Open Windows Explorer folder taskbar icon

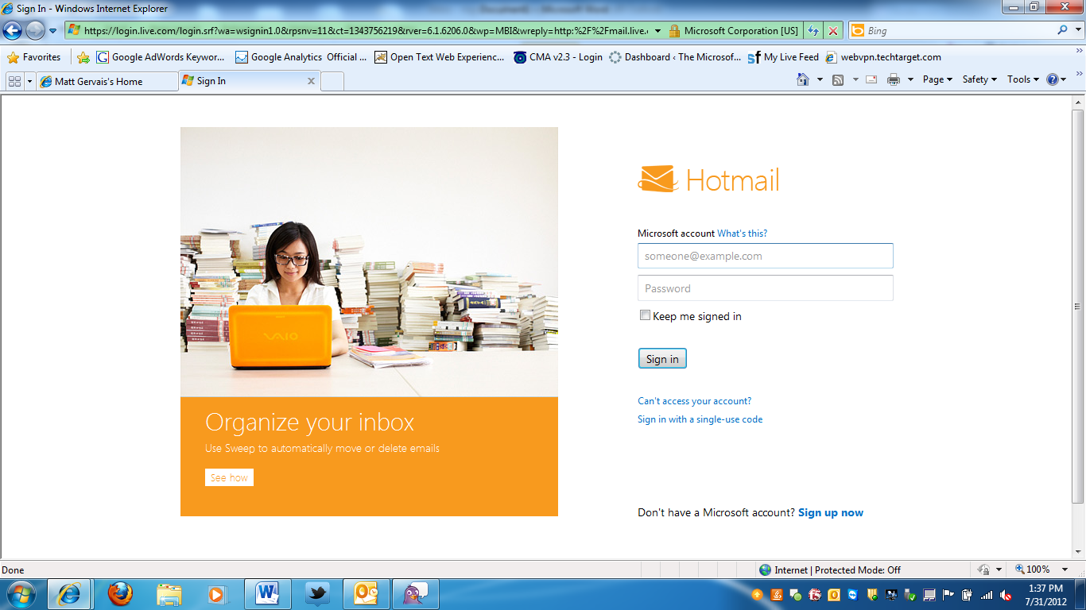169,594
